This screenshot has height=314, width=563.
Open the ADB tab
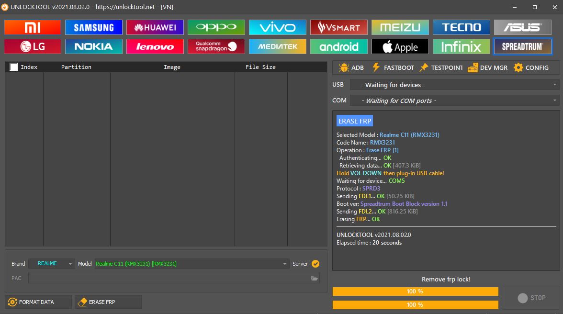[351, 67]
